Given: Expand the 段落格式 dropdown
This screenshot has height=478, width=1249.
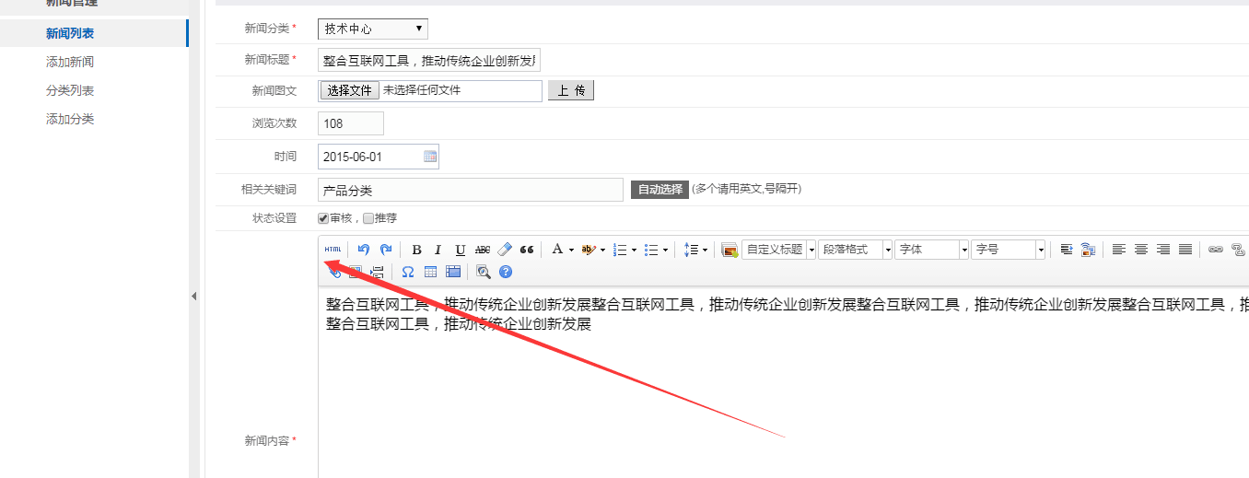Looking at the screenshot, I should pos(855,250).
